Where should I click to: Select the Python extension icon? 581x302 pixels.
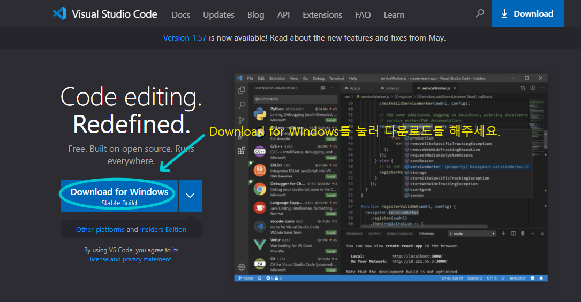tap(260, 114)
